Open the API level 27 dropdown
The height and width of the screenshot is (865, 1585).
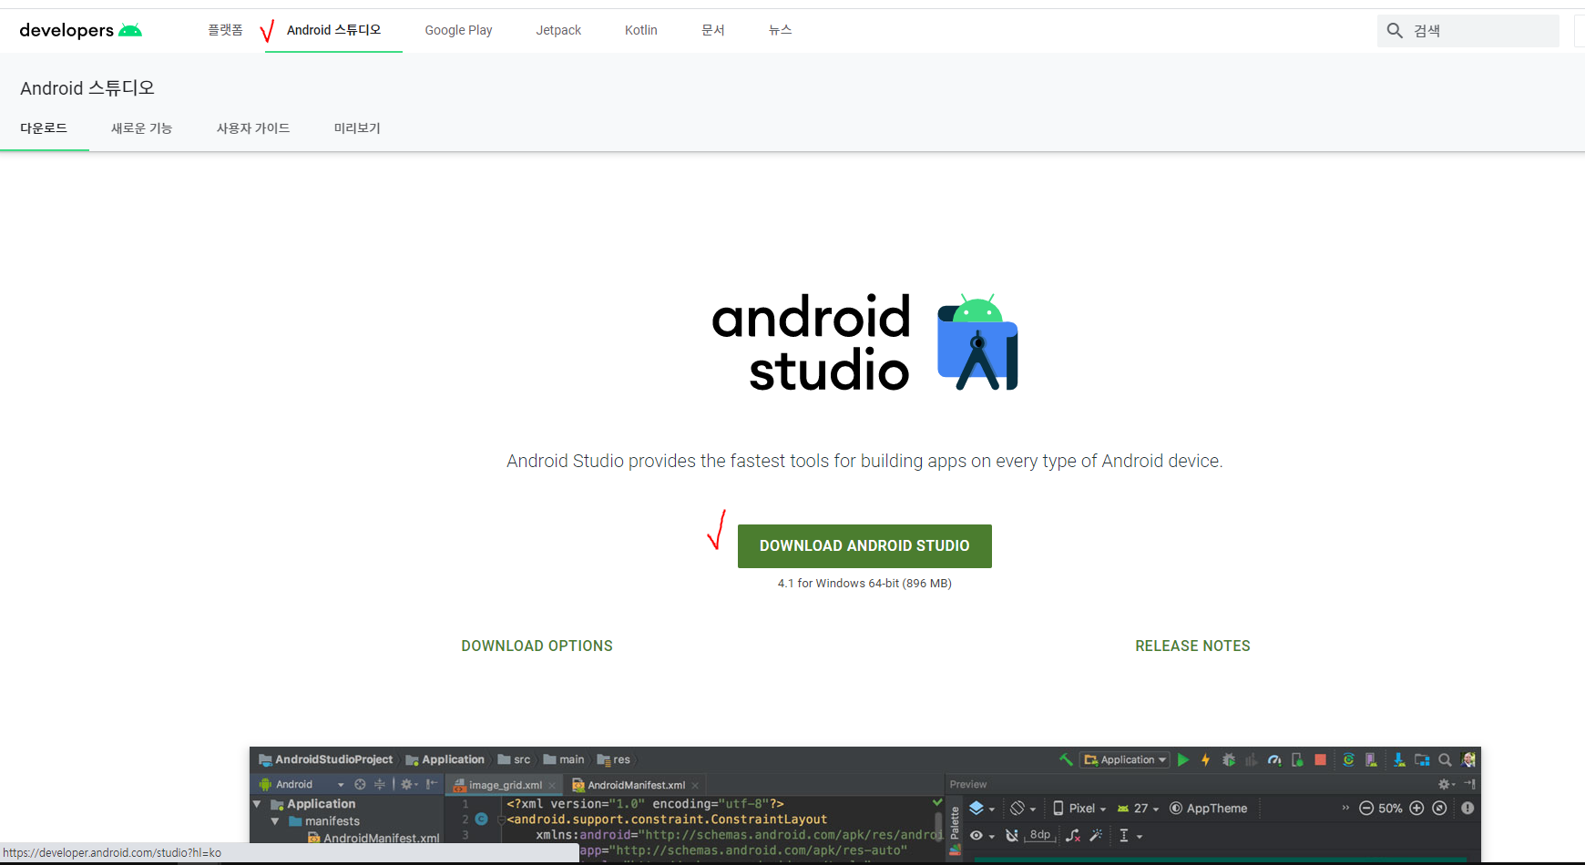pyautogui.click(x=1138, y=809)
